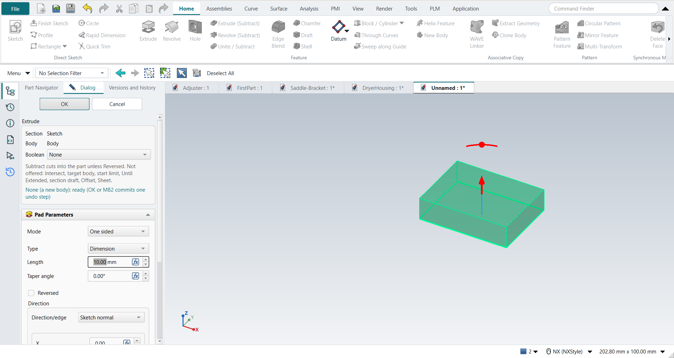Image resolution: width=674 pixels, height=358 pixels.
Task: Click the Cut scissors icon
Action: 119,8
